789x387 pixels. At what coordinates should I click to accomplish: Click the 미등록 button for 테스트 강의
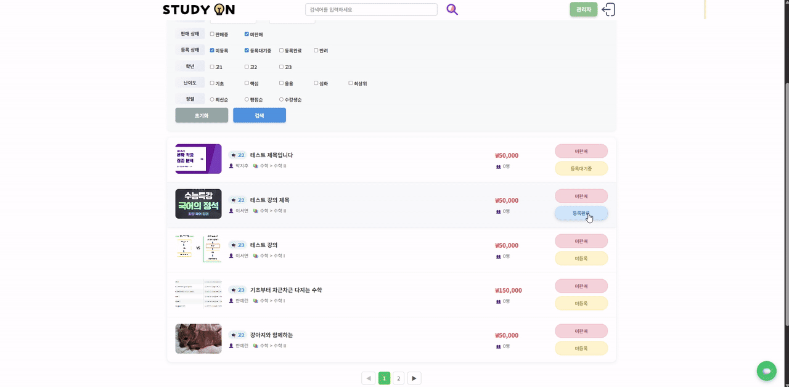point(581,258)
